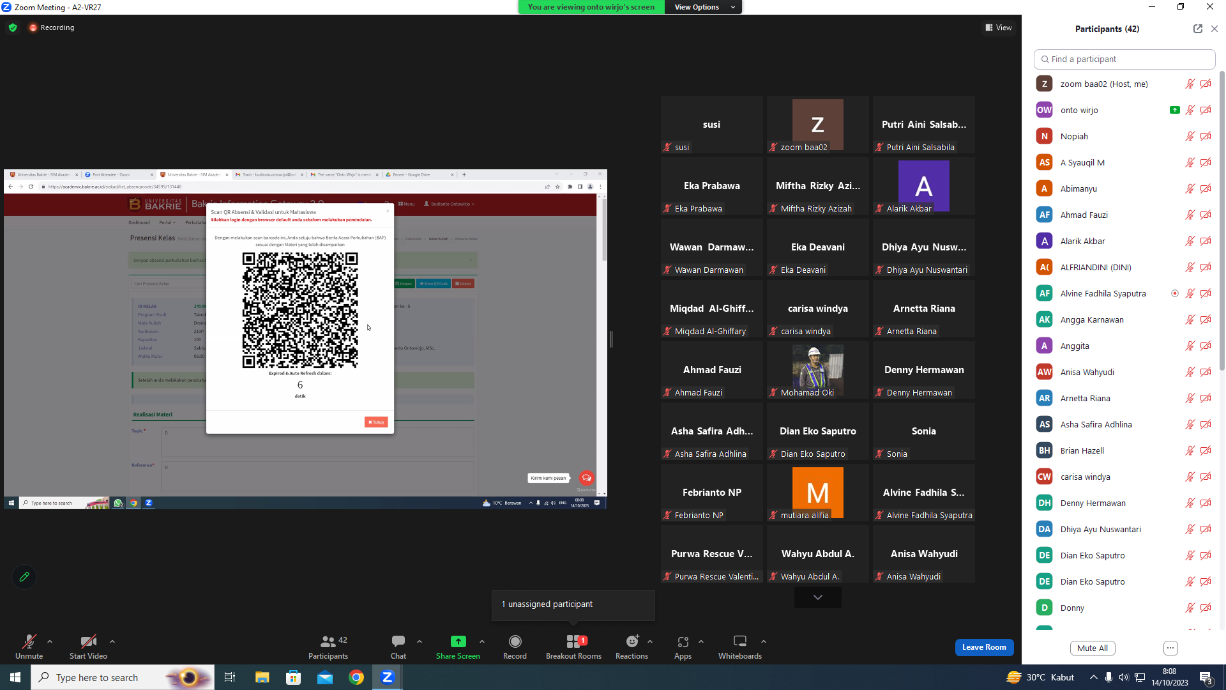Screen dimensions: 1226x690
Task: Toggle mute for A Syauqil M
Action: [x=1190, y=162]
